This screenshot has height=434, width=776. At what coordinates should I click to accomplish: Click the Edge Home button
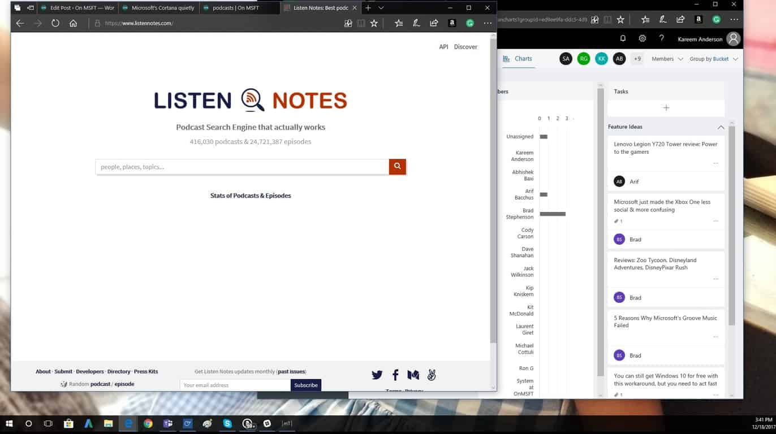[x=73, y=23]
